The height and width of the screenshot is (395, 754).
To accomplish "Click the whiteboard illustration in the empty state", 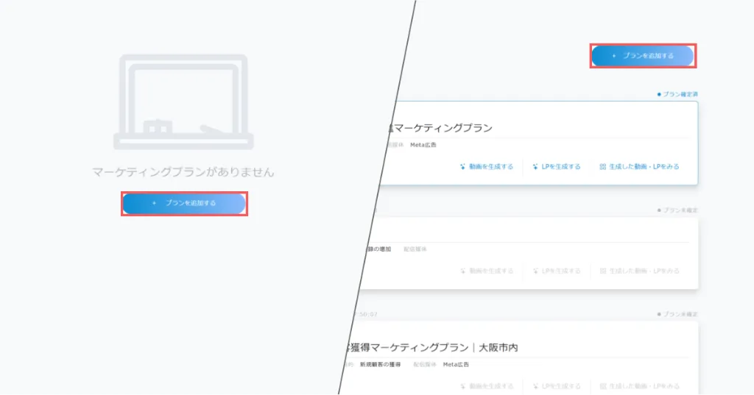I will tap(183, 102).
